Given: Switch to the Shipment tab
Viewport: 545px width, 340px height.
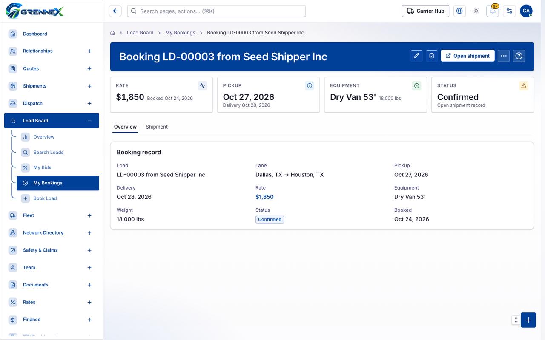Looking at the screenshot, I should 157,127.
